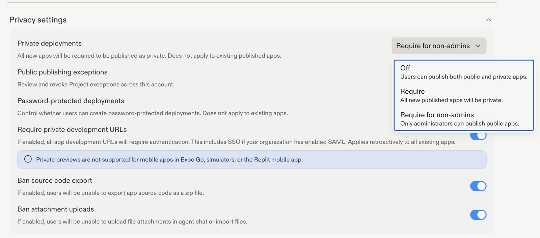Click 'Control whether users can create' description

click(x=153, y=113)
